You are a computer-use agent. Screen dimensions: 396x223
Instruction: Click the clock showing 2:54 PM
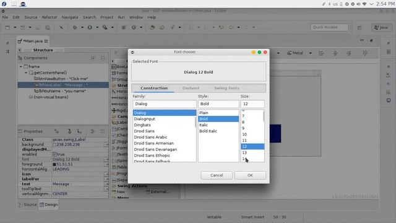click(385, 4)
